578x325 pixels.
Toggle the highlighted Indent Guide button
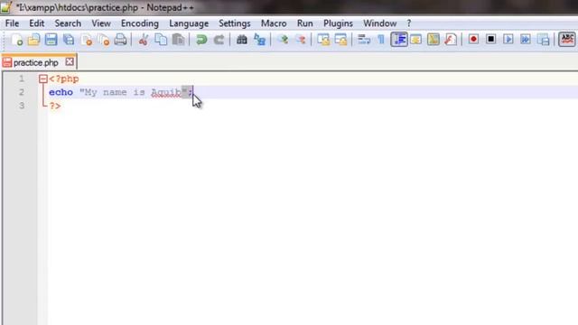click(x=399, y=40)
